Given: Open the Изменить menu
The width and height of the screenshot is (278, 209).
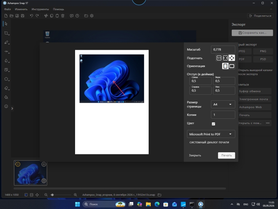Looking at the screenshot, I should 21,9.
